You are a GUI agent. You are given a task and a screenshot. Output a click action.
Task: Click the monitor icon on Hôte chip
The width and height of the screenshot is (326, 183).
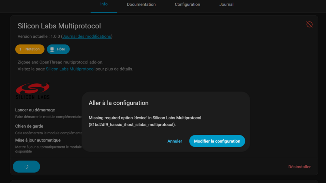pyautogui.click(x=52, y=49)
